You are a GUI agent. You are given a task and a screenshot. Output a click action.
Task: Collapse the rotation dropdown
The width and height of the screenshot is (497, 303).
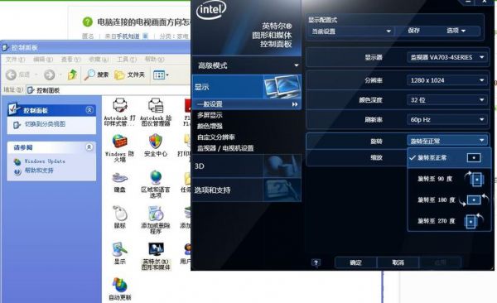click(x=447, y=141)
